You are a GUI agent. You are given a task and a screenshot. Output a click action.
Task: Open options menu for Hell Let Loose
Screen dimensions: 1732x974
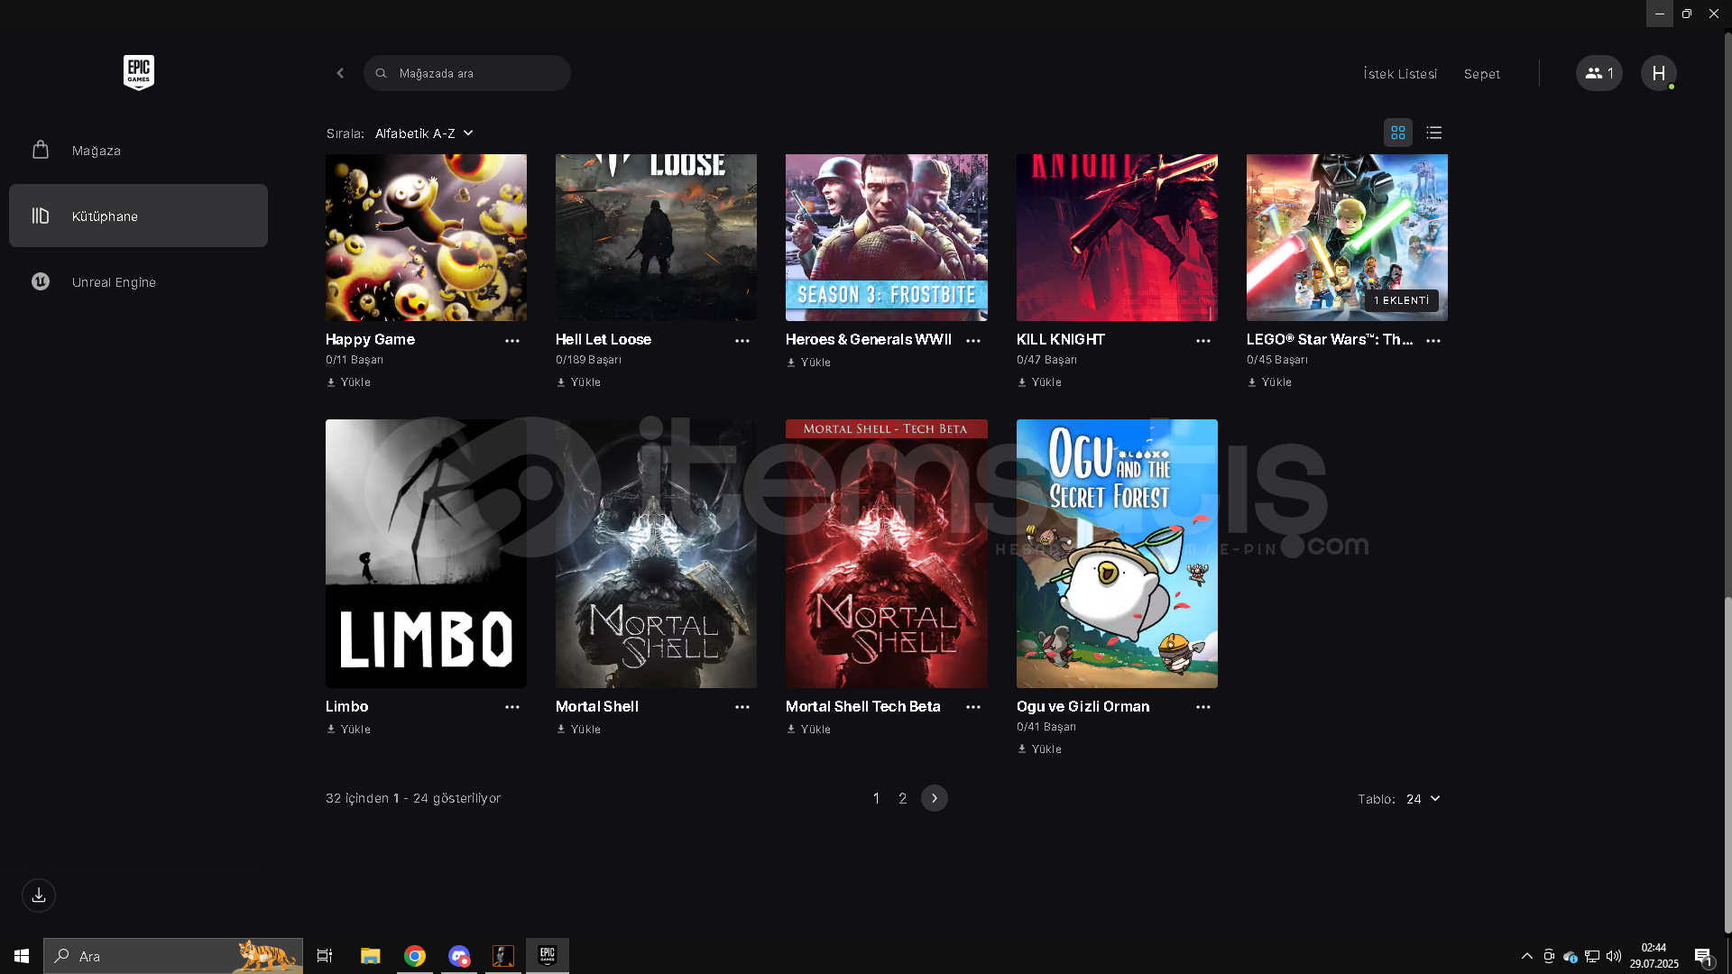click(x=742, y=341)
